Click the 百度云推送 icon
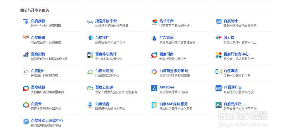The width and height of the screenshot is (284, 134). click(218, 105)
